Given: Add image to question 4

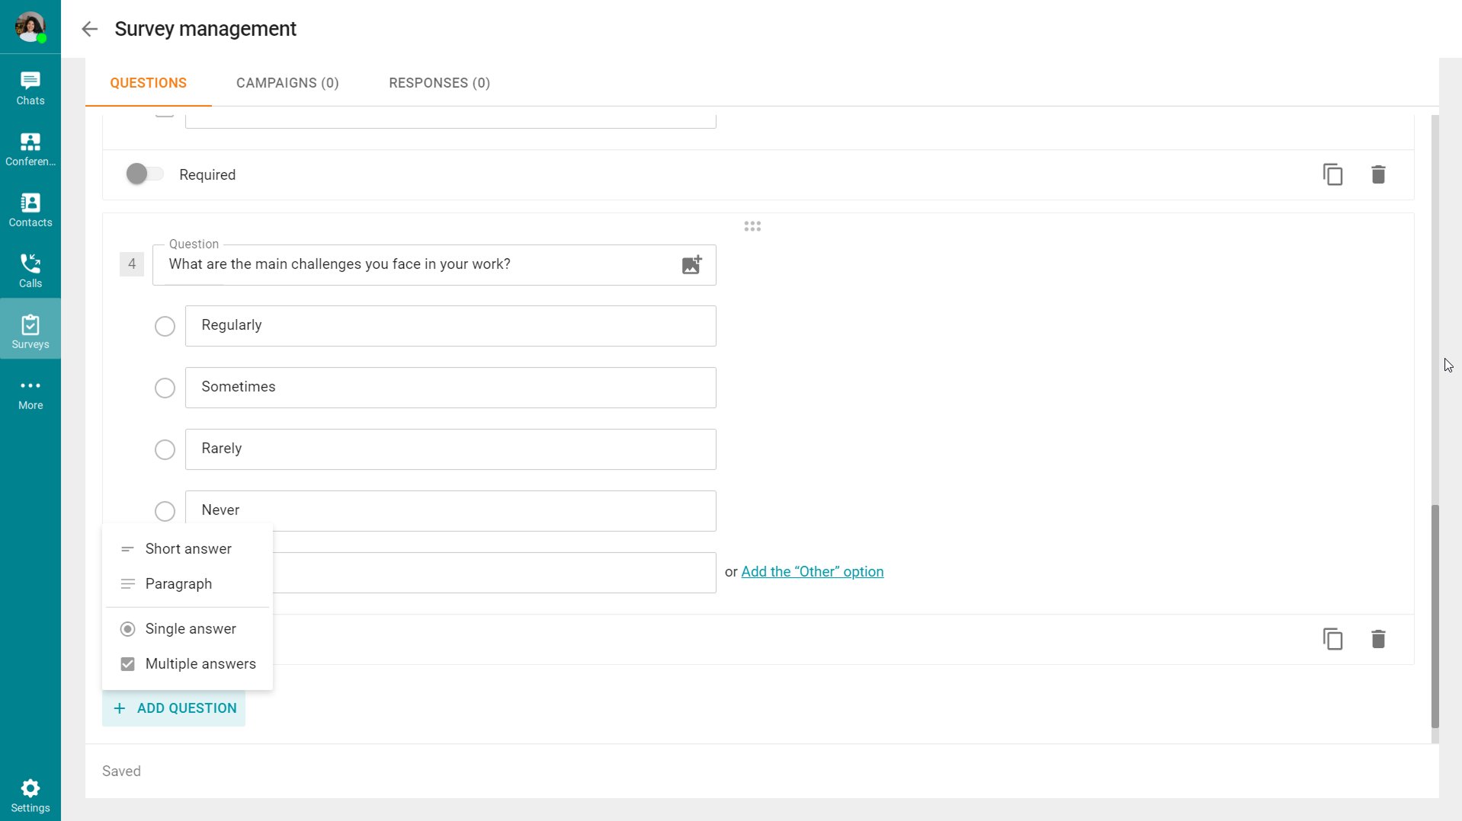Looking at the screenshot, I should tap(691, 265).
